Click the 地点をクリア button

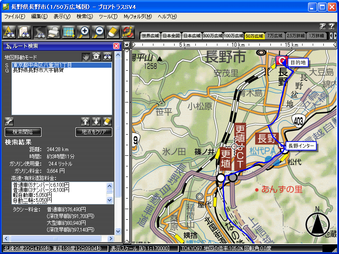pos(94,132)
